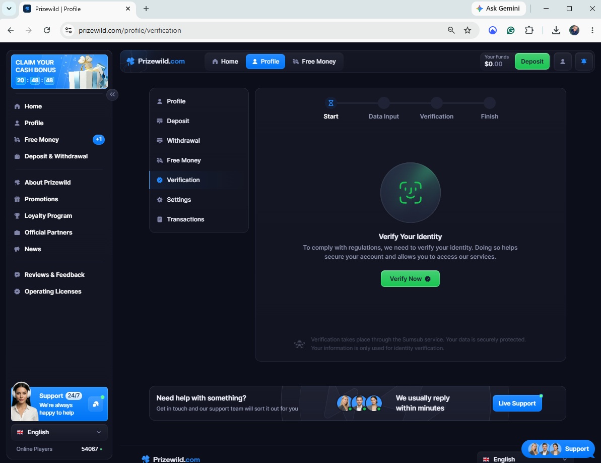Select Transactions in the profile submenu
The image size is (601, 463).
tap(198, 219)
